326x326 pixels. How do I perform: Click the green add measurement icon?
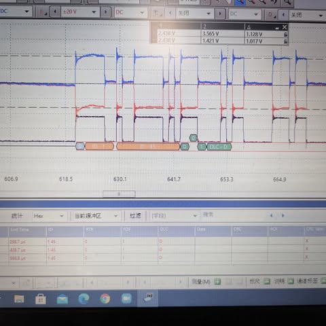click(217, 281)
